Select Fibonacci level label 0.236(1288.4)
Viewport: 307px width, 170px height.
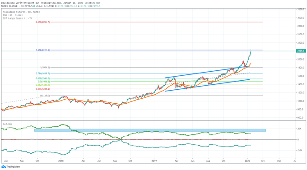tap(43, 89)
